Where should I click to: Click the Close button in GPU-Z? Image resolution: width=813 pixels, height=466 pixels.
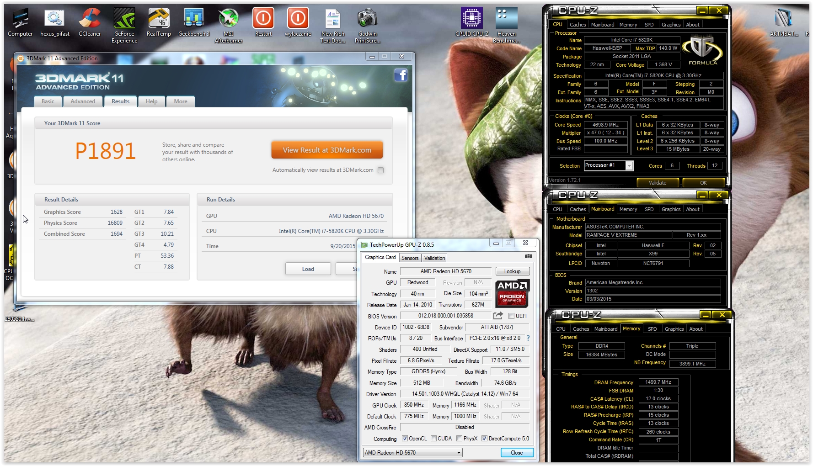[517, 453]
